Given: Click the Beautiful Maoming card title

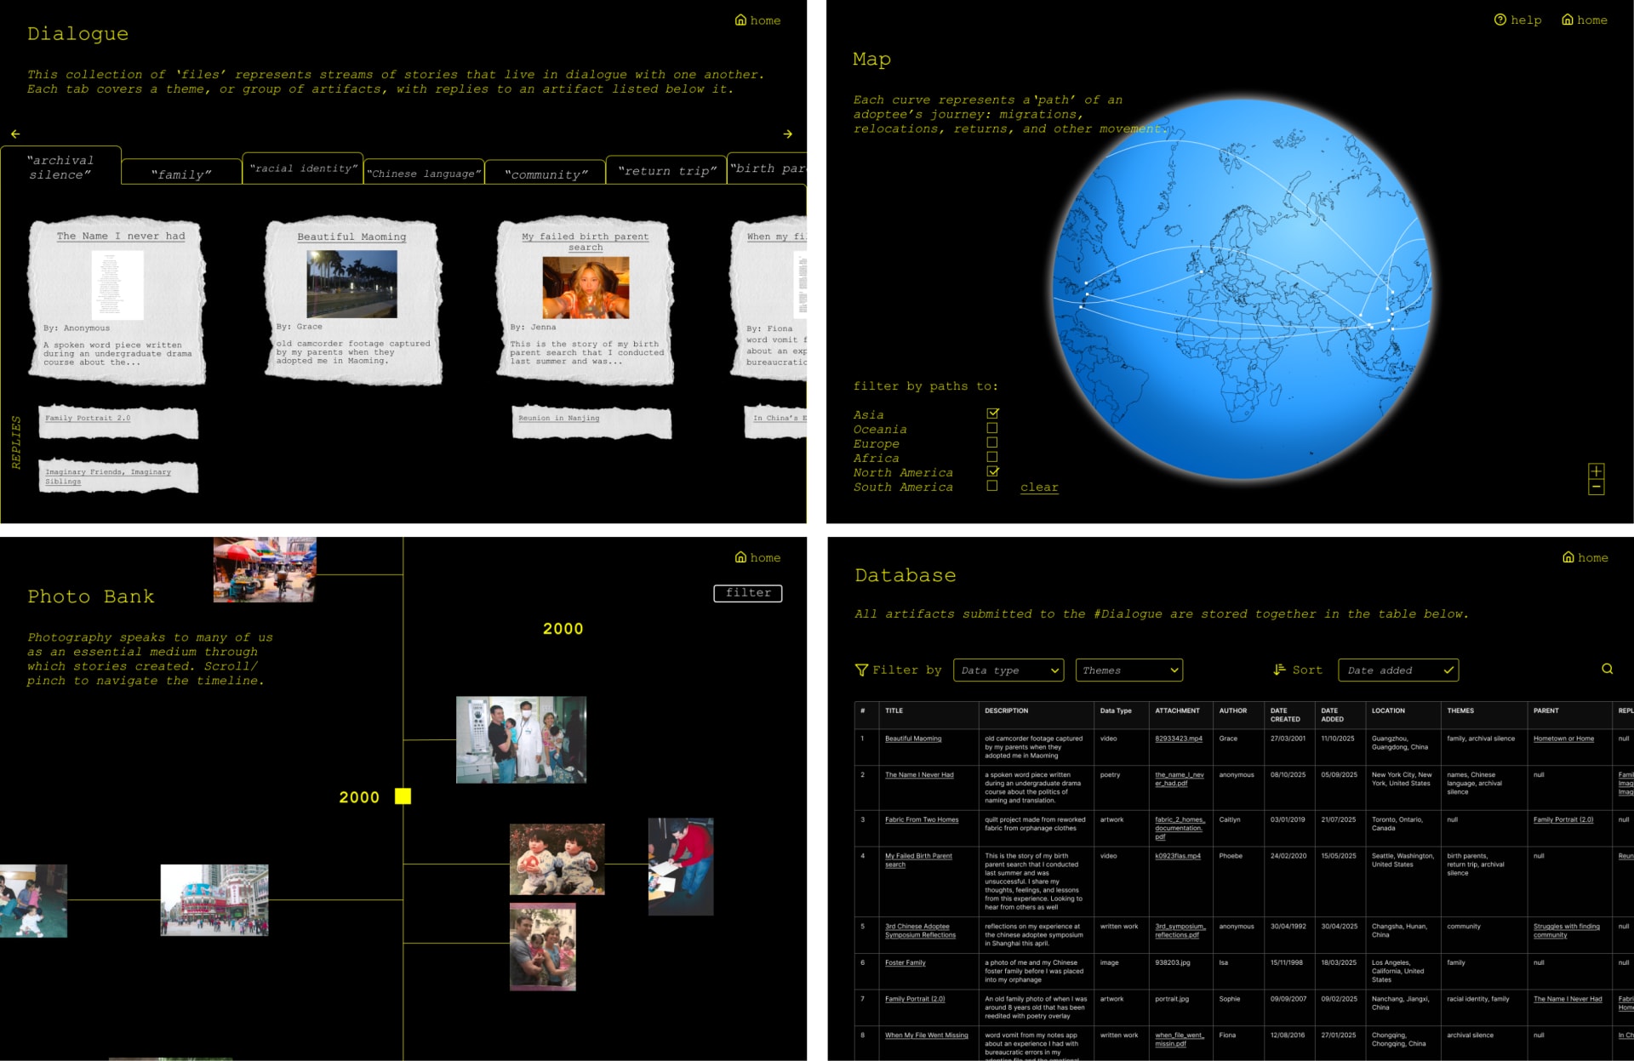Looking at the screenshot, I should click(351, 237).
